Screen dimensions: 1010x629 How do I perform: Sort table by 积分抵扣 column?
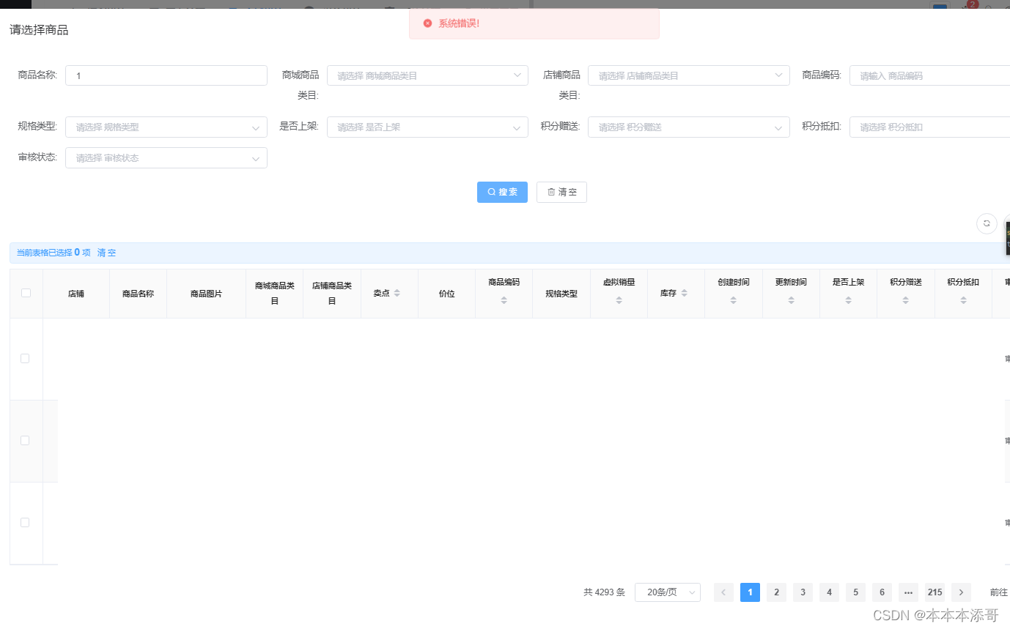(x=963, y=299)
